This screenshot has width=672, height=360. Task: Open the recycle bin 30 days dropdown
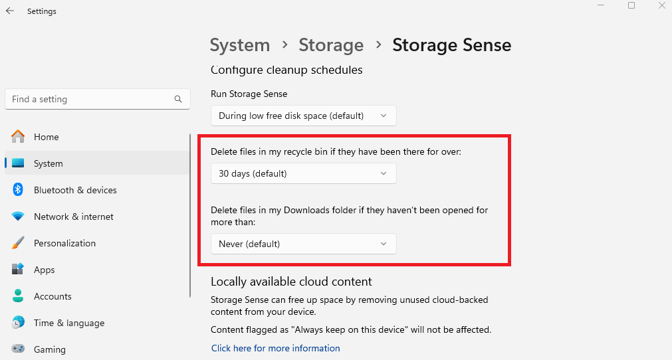tap(303, 173)
